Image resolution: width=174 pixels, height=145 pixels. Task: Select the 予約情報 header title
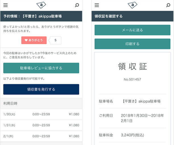tap(32, 16)
